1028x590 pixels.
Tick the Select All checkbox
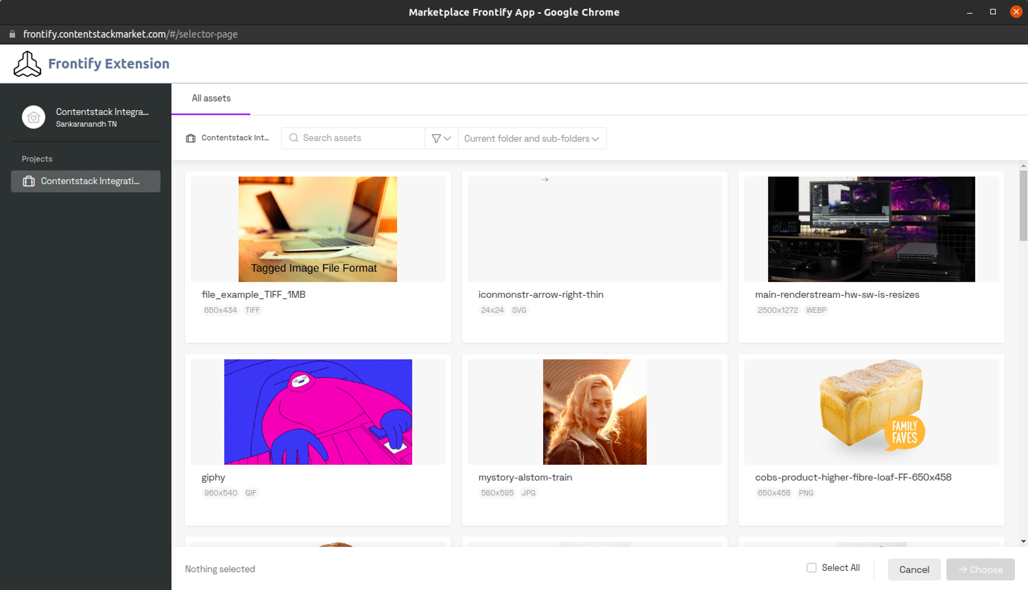point(811,568)
